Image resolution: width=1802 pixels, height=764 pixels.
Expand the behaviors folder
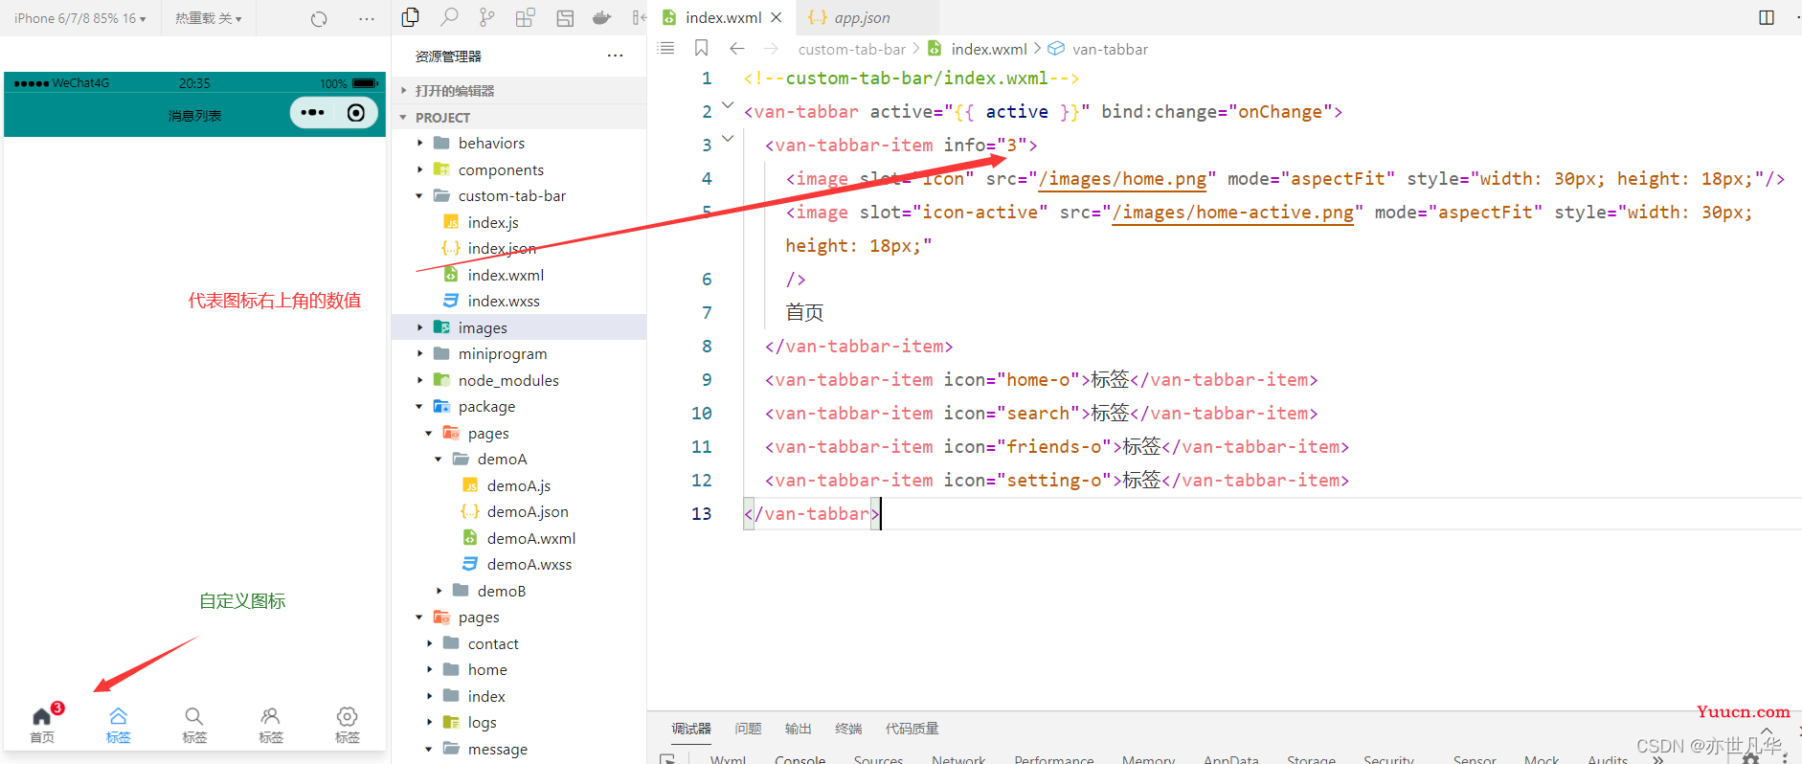pos(491,143)
